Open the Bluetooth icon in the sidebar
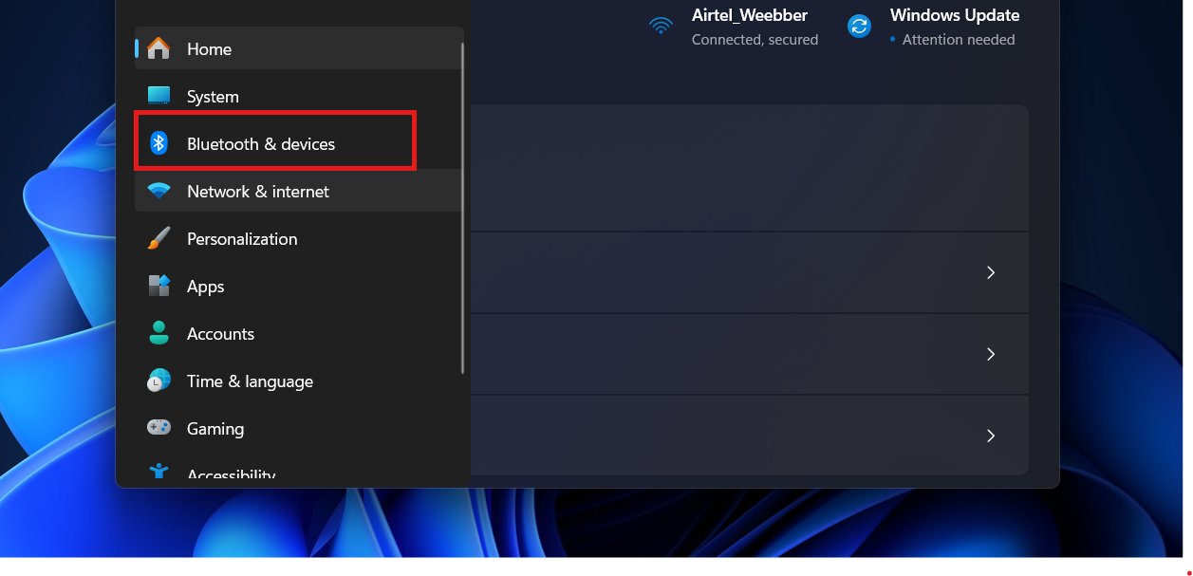The image size is (1193, 576). click(158, 143)
